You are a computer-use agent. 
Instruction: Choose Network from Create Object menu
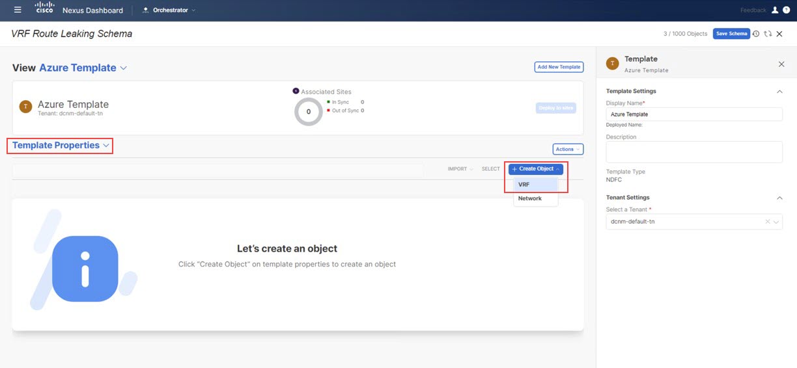pos(536,198)
